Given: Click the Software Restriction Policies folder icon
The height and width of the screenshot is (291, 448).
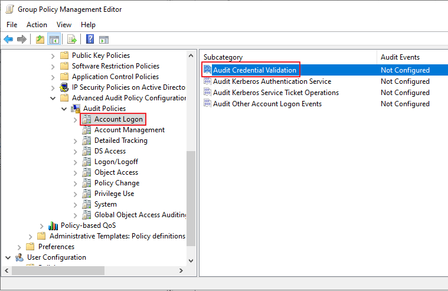Looking at the screenshot, I should (64, 66).
